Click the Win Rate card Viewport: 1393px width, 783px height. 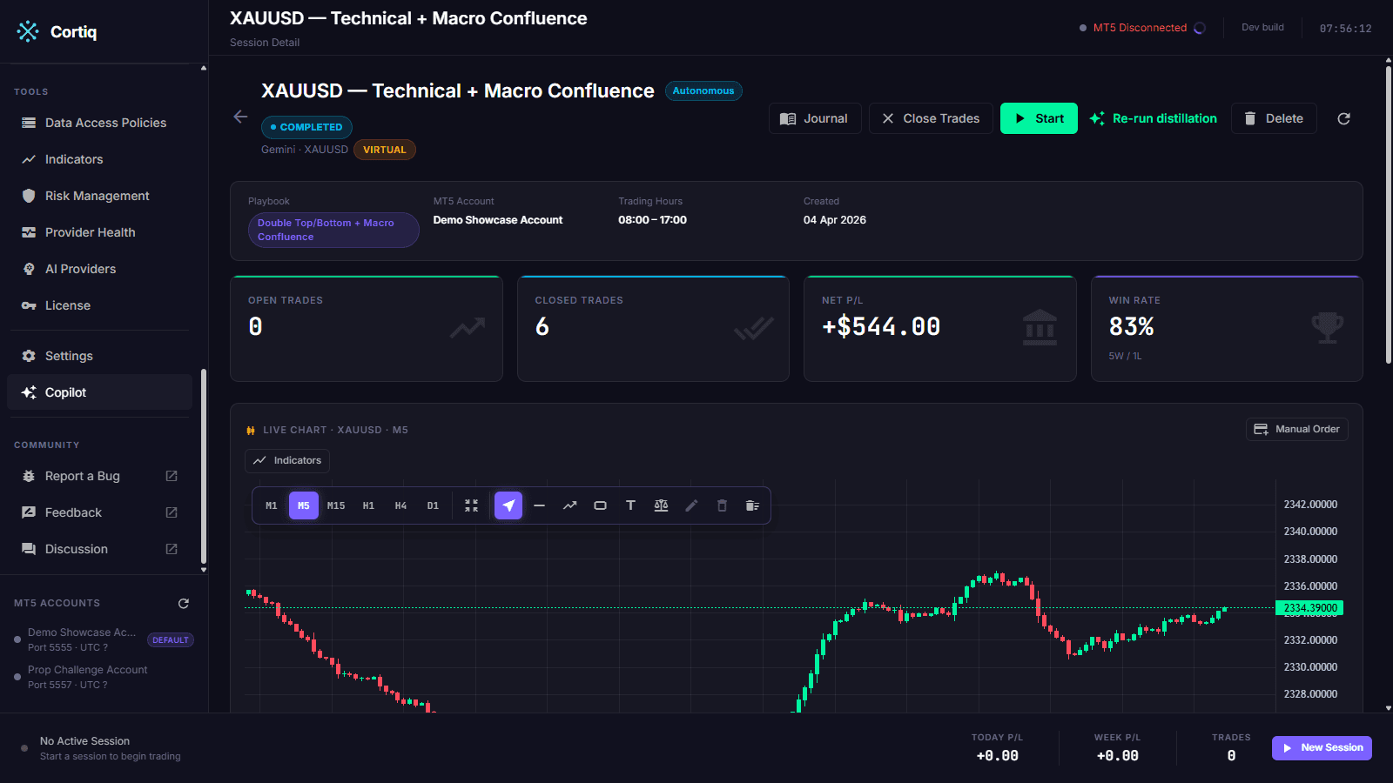1227,329
